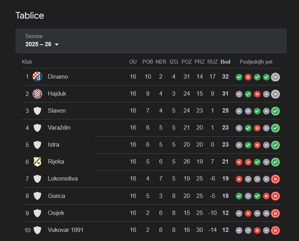
Task: Open the Varaždin club link
Action: click(59, 128)
